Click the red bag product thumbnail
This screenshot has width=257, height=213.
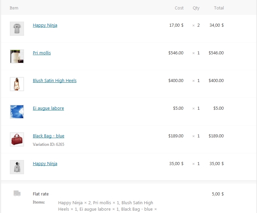[x=17, y=139]
